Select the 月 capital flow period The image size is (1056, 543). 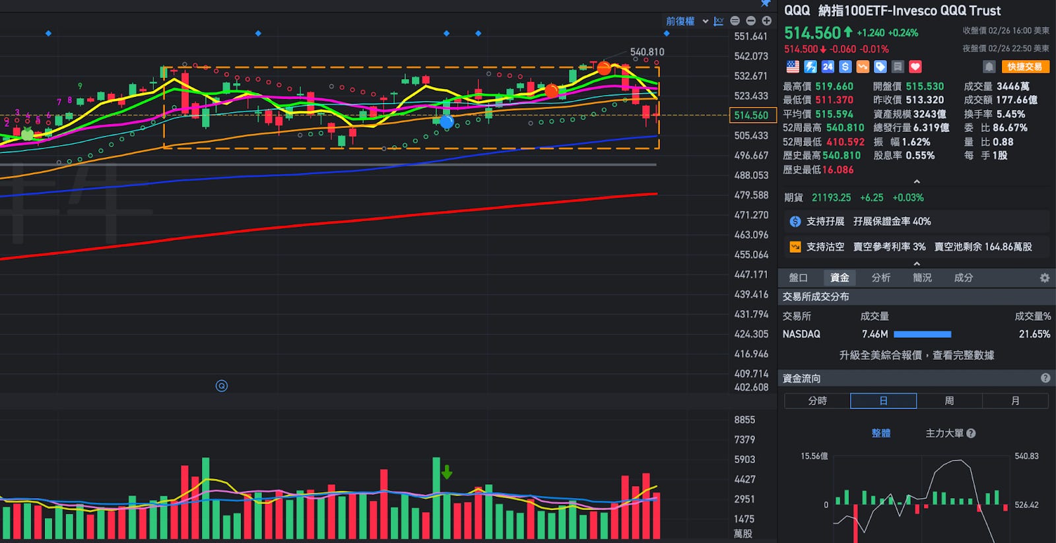(1015, 400)
